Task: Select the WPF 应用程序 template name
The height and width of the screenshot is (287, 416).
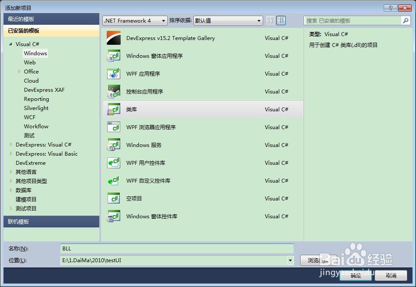Action: click(143, 73)
